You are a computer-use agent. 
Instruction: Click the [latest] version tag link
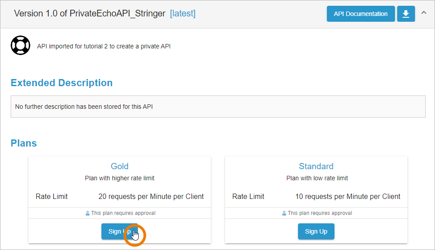tap(183, 13)
